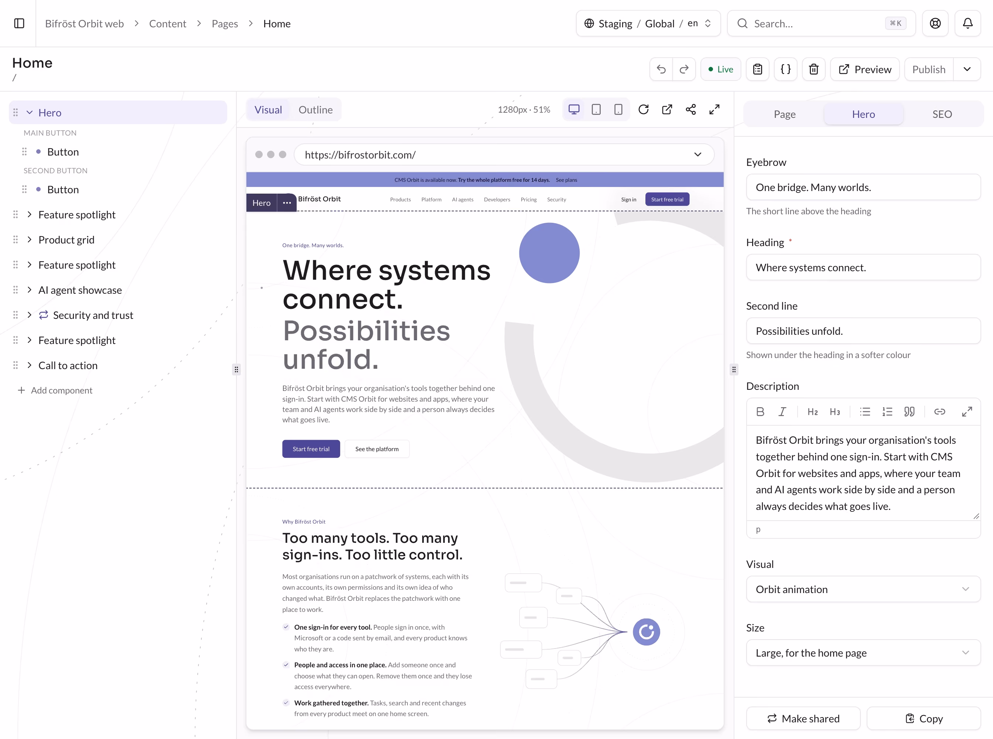
Task: Switch preview to desktop viewport
Action: pos(574,110)
